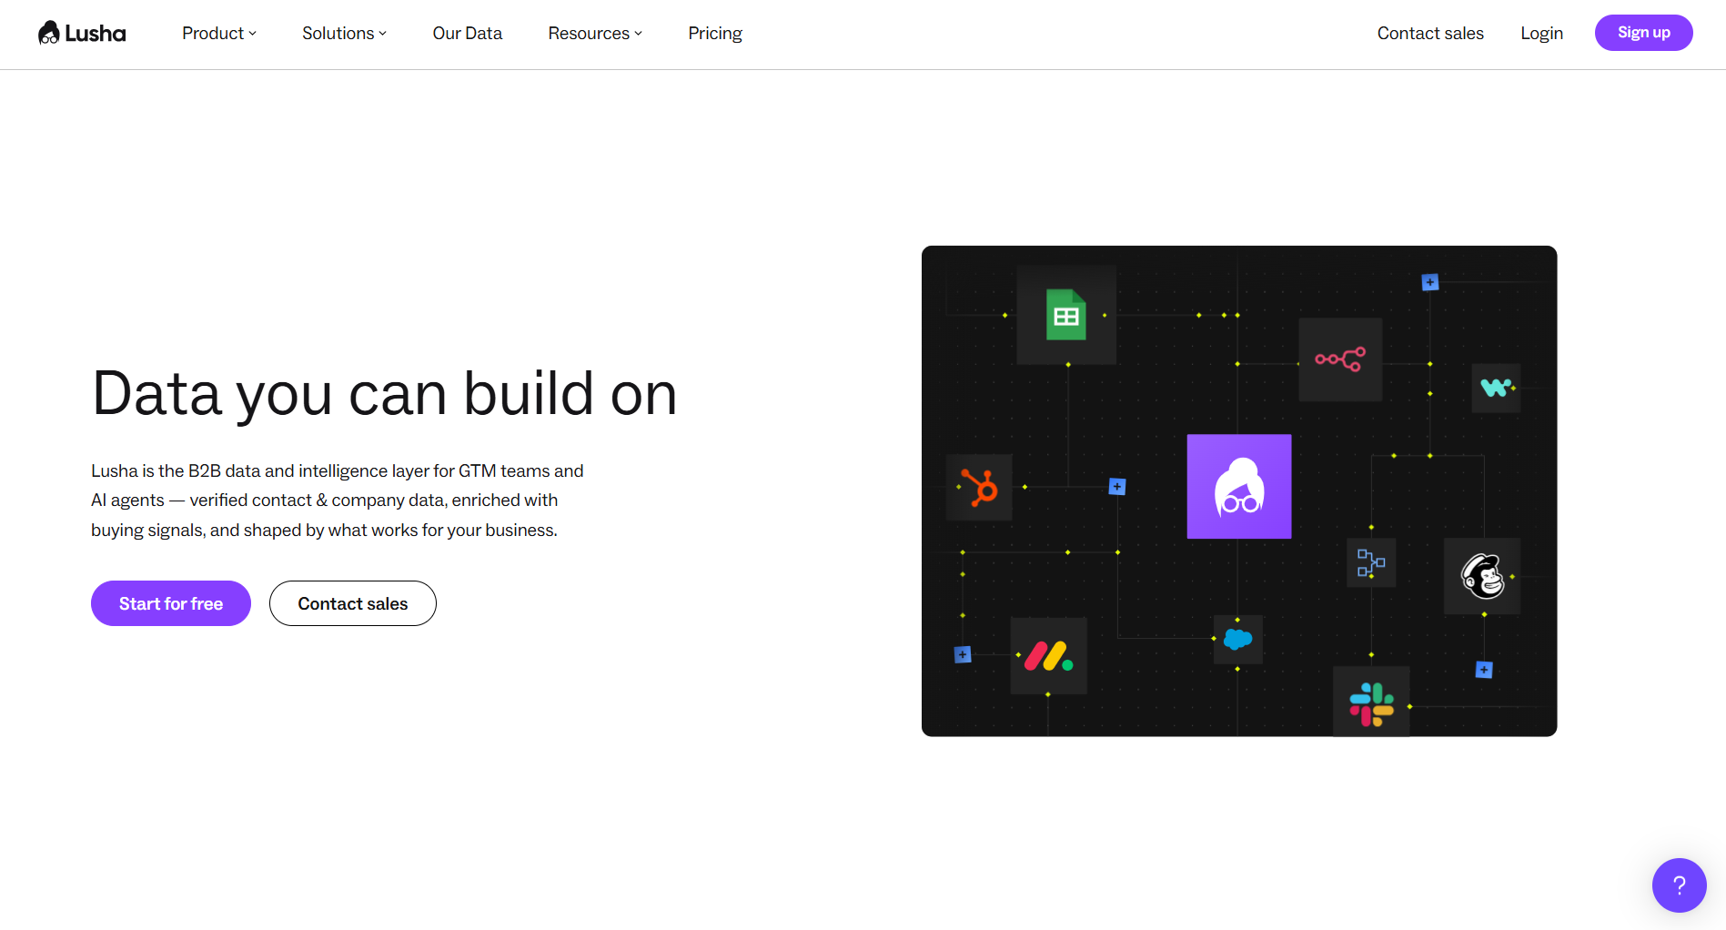The width and height of the screenshot is (1726, 930).
Task: Expand the Resources dropdown
Action: point(595,33)
